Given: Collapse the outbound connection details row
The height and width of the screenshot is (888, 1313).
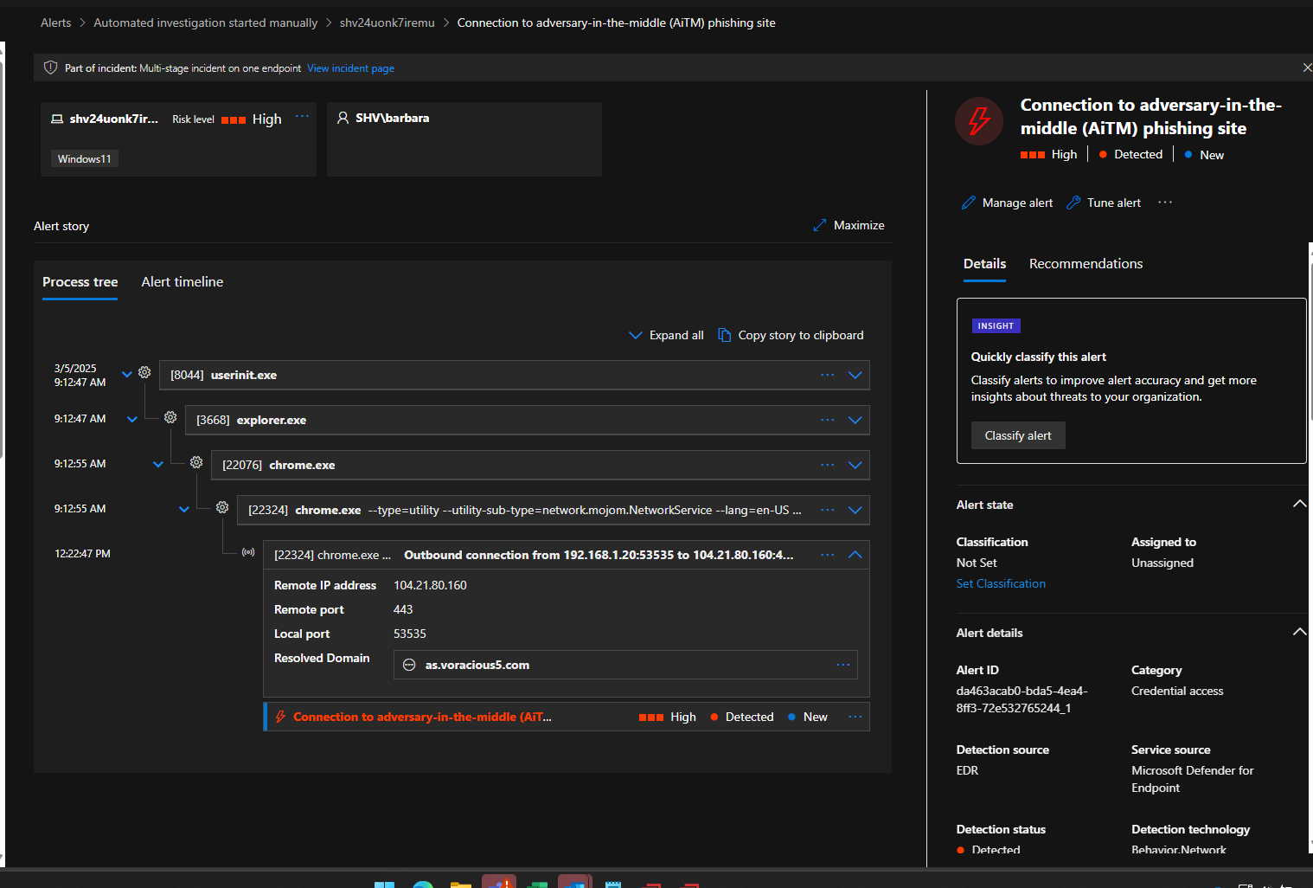Looking at the screenshot, I should (x=855, y=555).
